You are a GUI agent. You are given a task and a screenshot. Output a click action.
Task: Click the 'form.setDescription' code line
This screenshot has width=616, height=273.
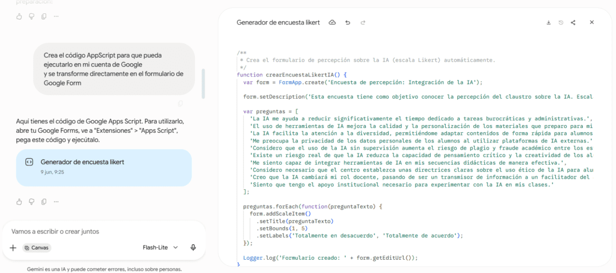pos(417,97)
